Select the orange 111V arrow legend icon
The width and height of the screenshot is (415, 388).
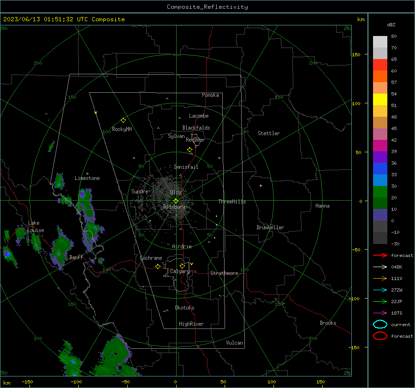click(x=380, y=278)
